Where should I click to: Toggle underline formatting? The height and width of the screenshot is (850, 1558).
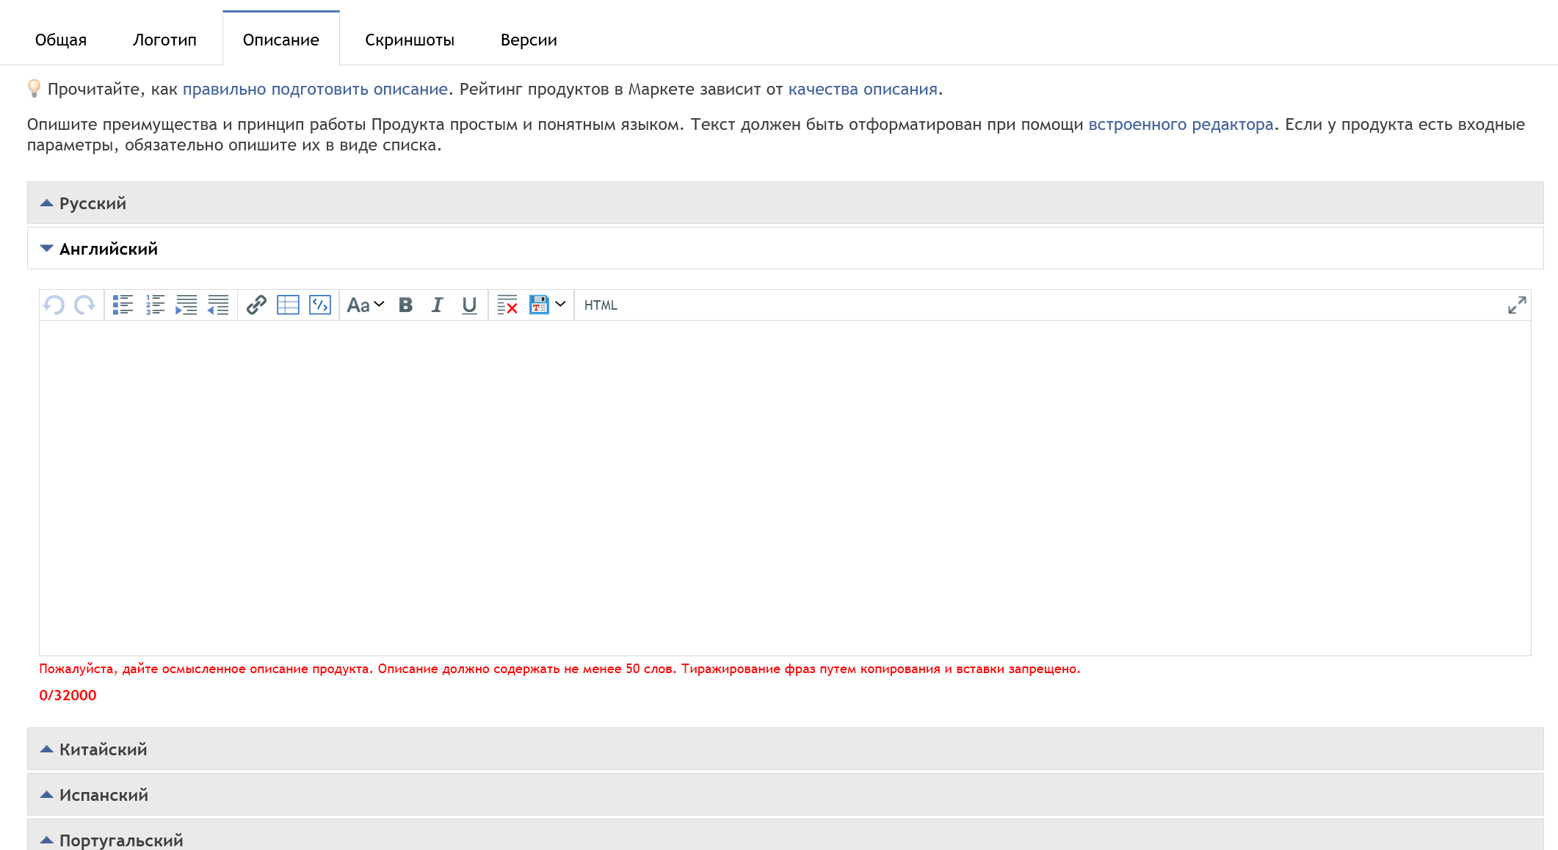469,305
